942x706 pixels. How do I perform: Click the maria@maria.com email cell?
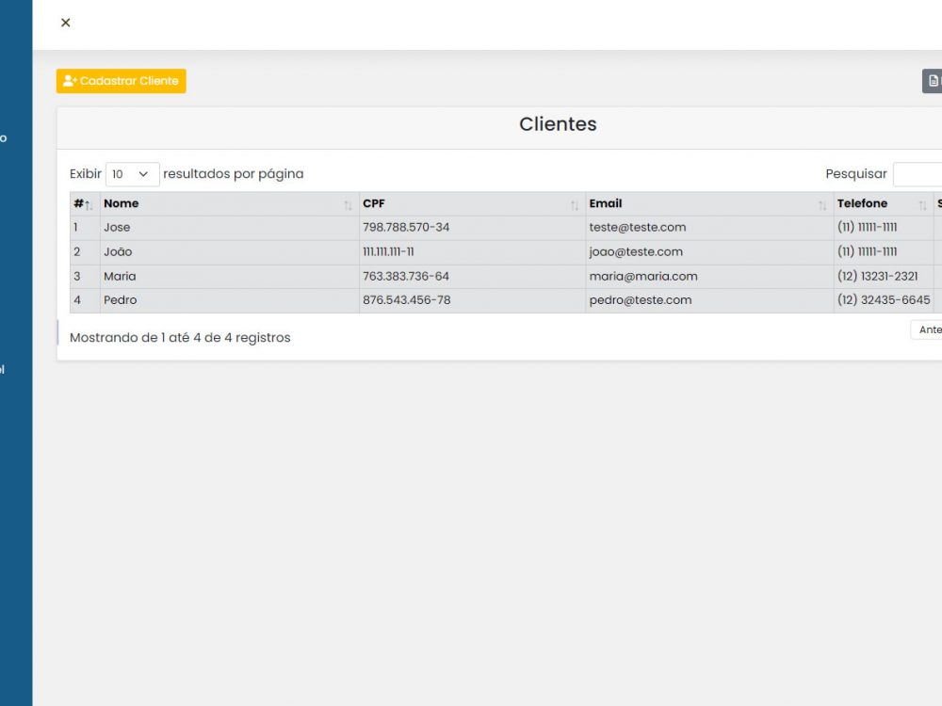pos(643,277)
